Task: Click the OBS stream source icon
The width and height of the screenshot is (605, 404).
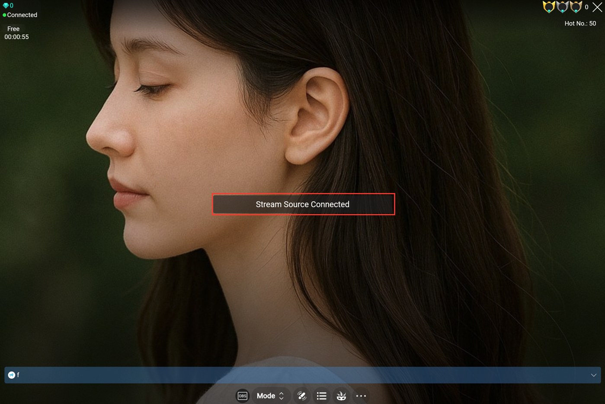Action: (x=243, y=396)
